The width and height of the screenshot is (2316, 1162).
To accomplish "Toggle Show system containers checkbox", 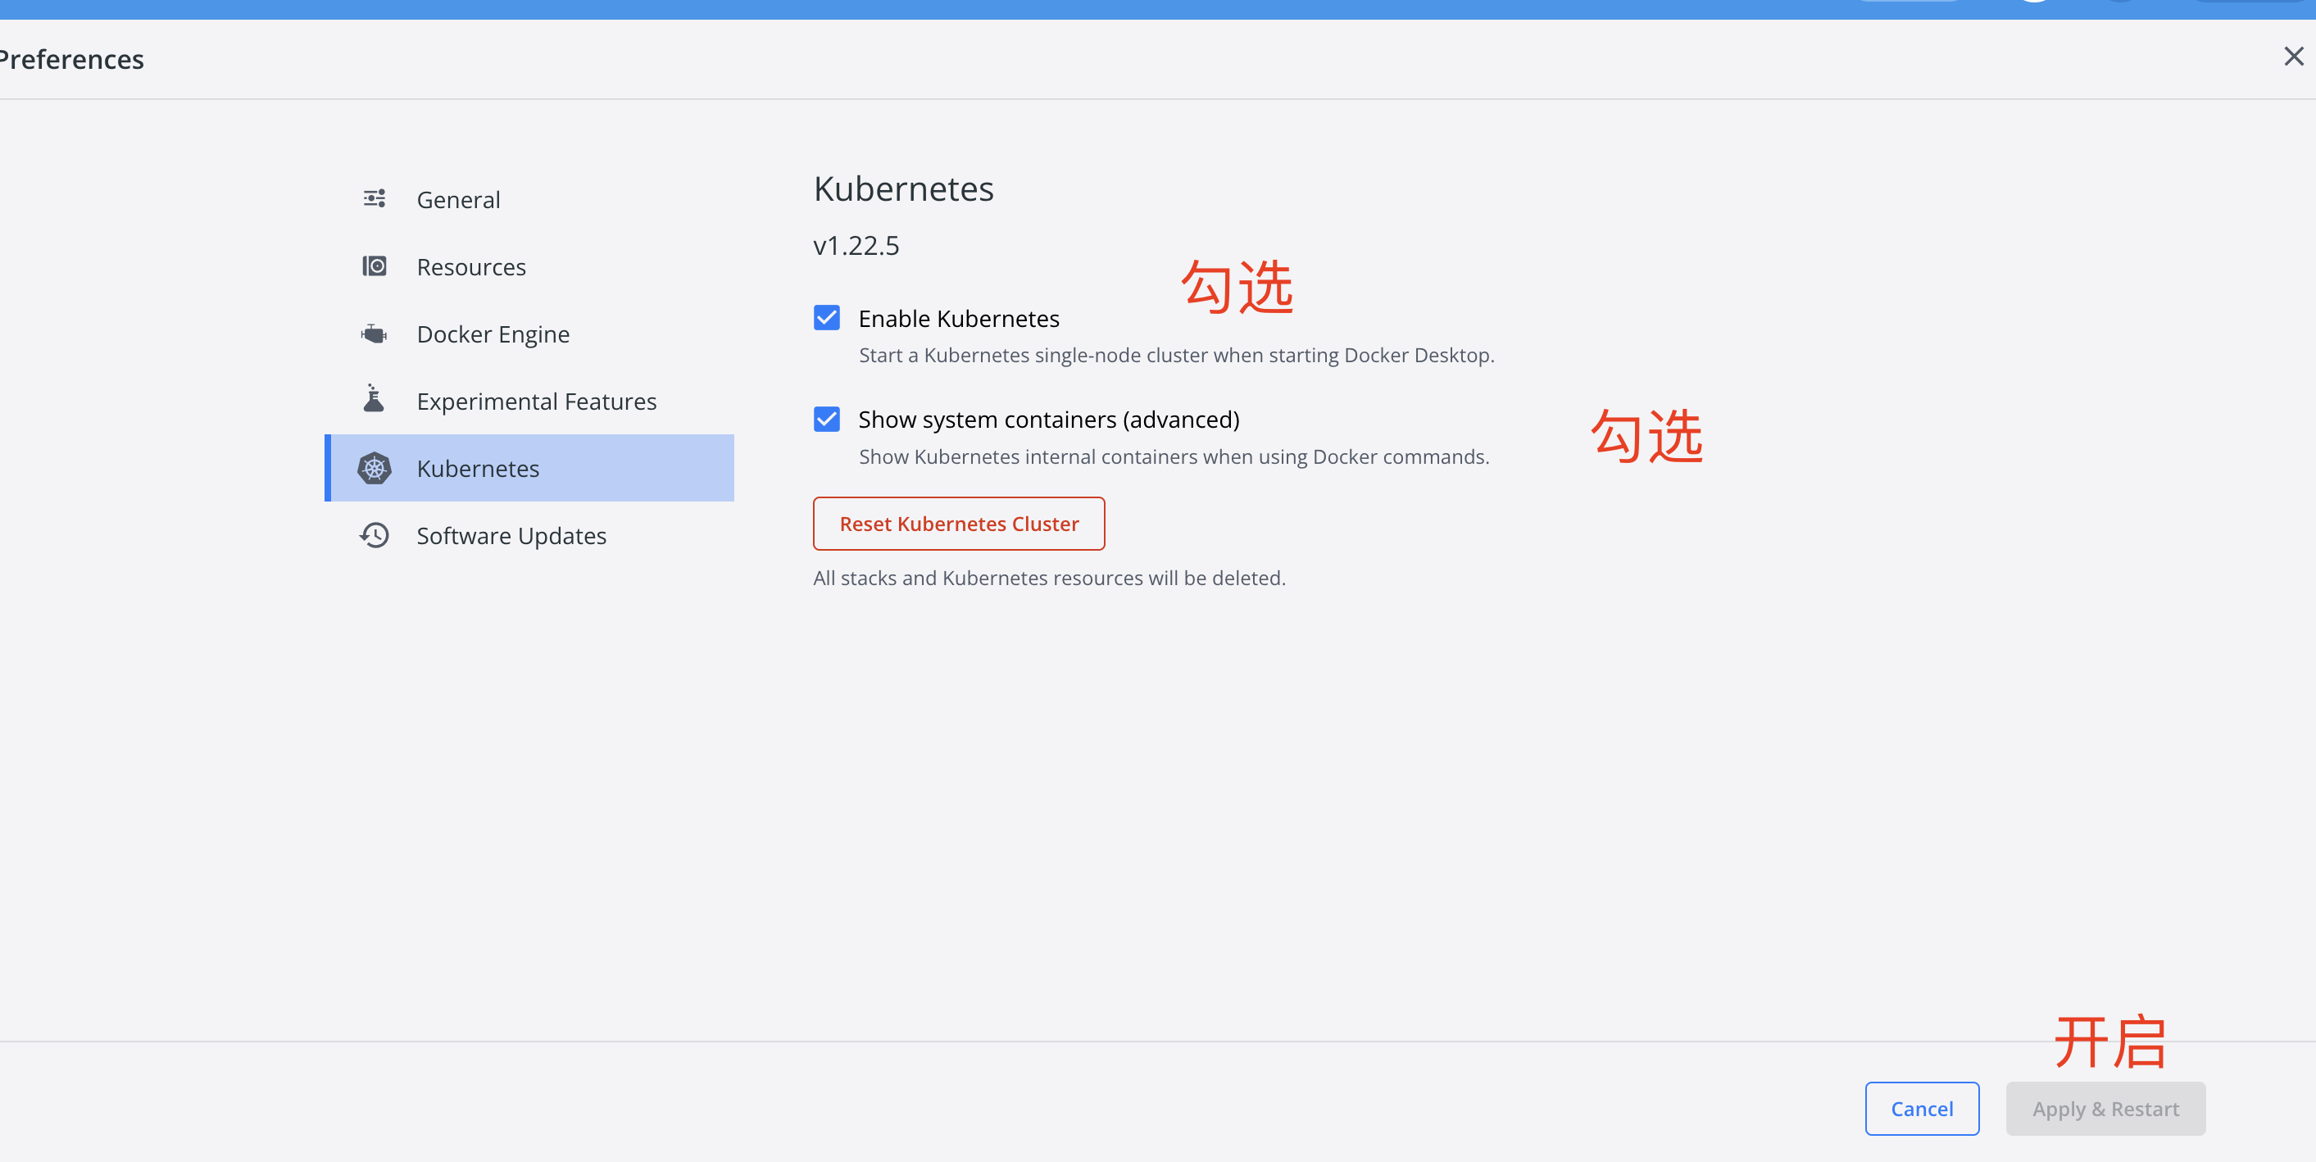I will pos(826,419).
